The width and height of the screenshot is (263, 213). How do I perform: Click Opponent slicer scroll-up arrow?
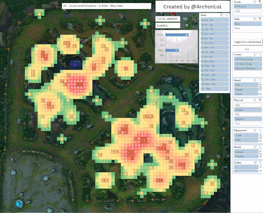point(260,135)
